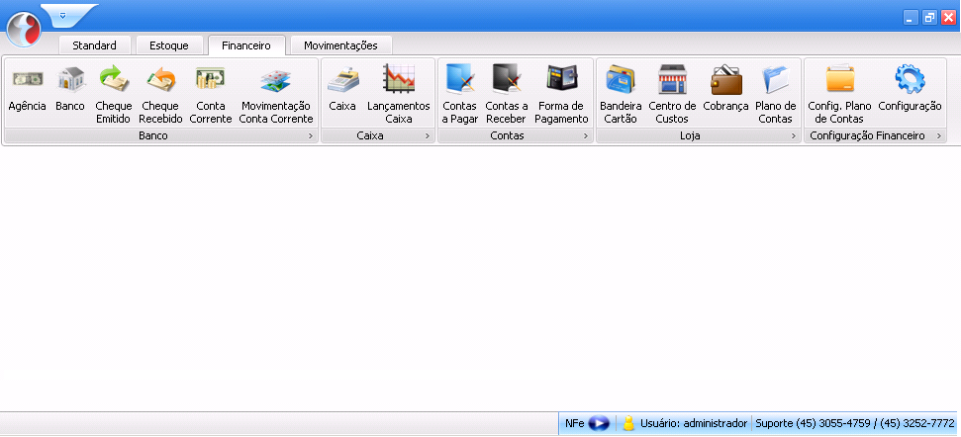The image size is (961, 437).
Task: Click the Suporte phone numbers text
Action: (x=855, y=423)
